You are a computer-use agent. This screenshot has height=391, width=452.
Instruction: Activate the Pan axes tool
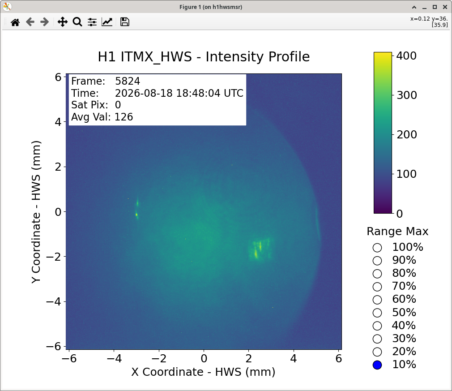(63, 22)
